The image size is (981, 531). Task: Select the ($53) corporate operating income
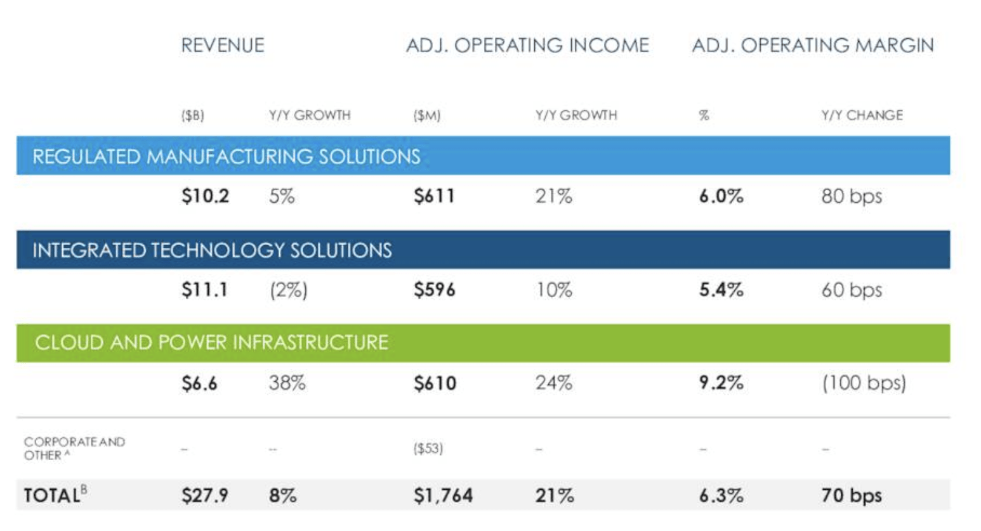[x=428, y=449]
